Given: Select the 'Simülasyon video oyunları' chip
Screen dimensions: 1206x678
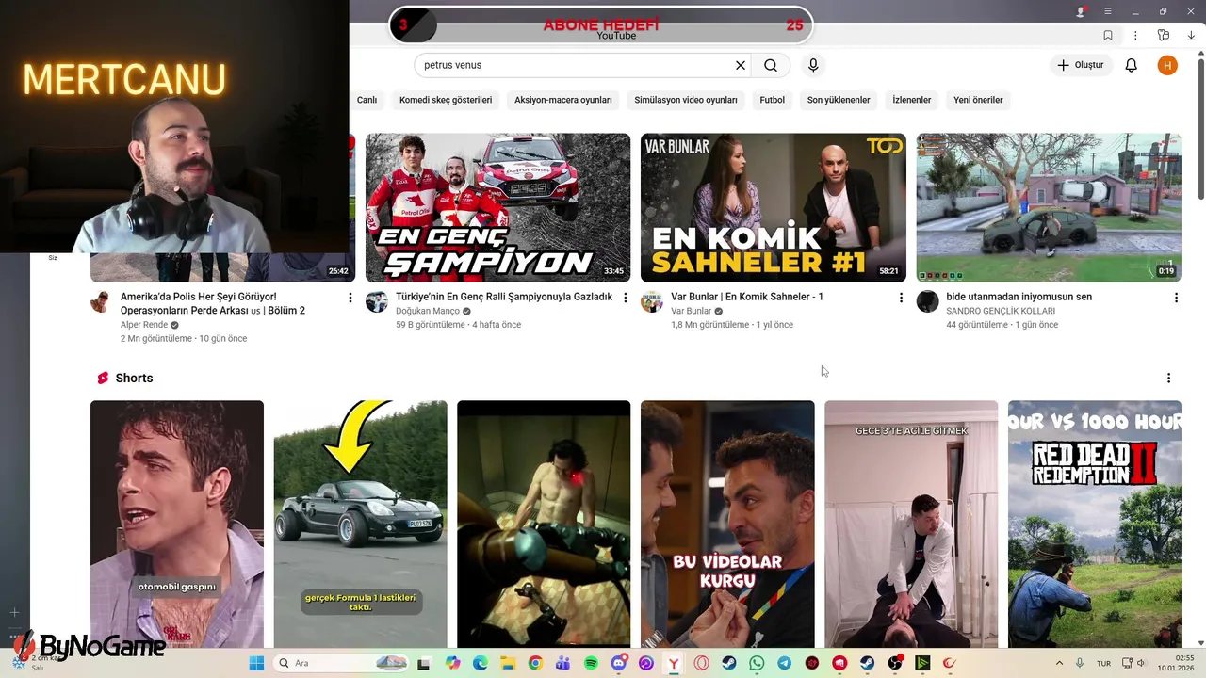Looking at the screenshot, I should tap(686, 100).
